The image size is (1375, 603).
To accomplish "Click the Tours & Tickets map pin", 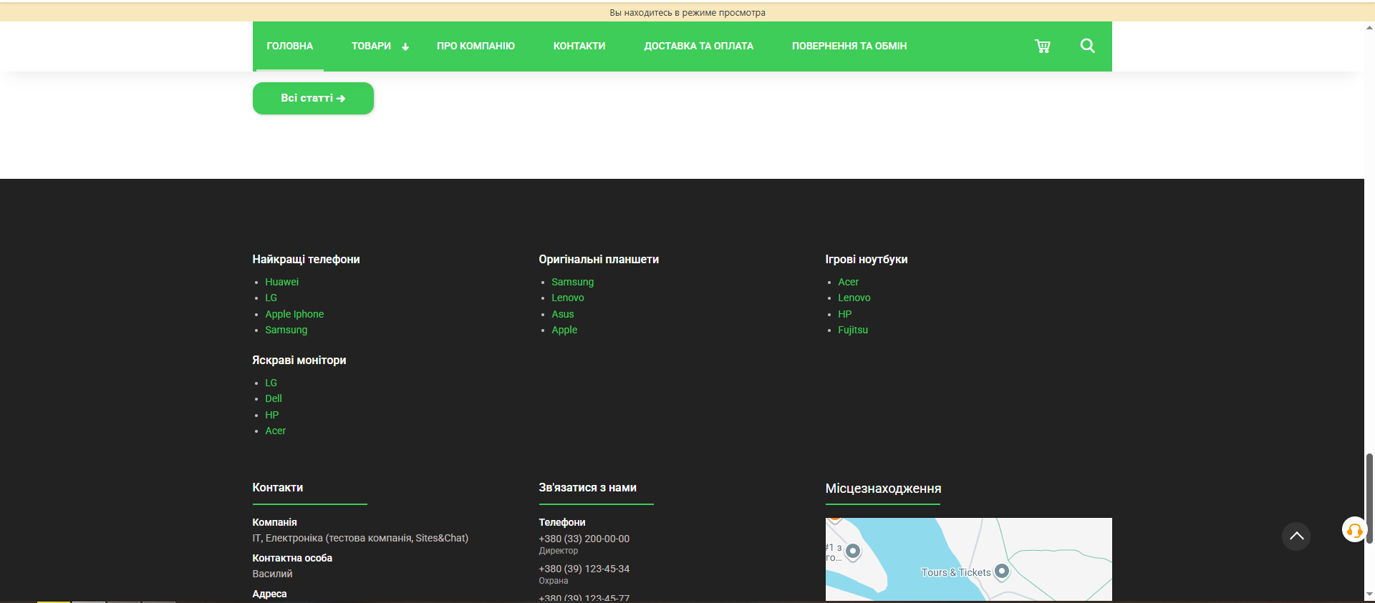I will (1002, 571).
